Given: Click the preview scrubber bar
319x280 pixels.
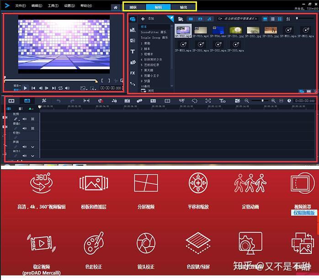Looking at the screenshot, I should [x=50, y=80].
